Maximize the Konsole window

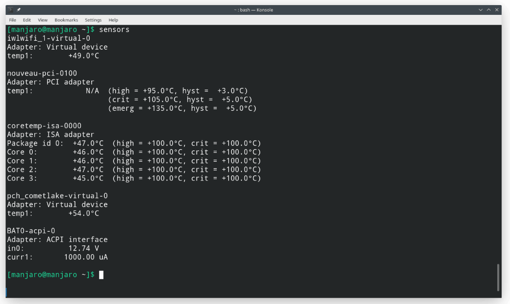coord(489,10)
